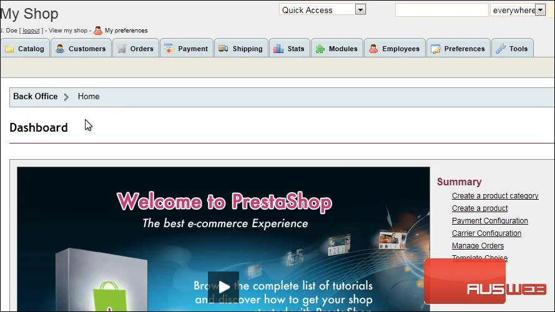Screen dimensions: 555x312
Task: Click the Payment card icon
Action: pyautogui.click(x=169, y=49)
